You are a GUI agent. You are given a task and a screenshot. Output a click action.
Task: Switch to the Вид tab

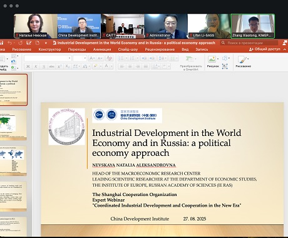tap(185, 49)
